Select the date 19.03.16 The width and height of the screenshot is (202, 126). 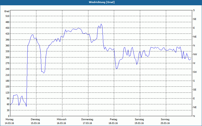(x=139, y=123)
